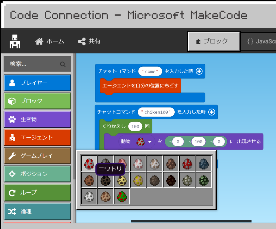The height and width of the screenshot is (229, 276).
Task: Go to ホーム (Home)
Action: [x=50, y=42]
